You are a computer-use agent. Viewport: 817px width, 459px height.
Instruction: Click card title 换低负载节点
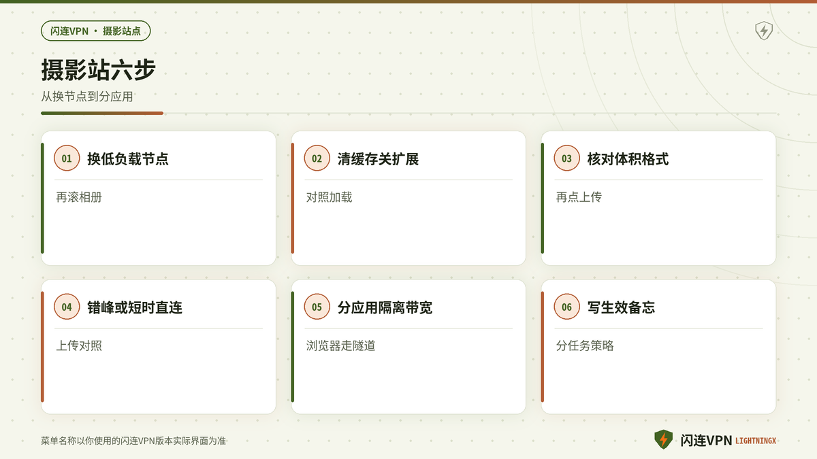(128, 159)
